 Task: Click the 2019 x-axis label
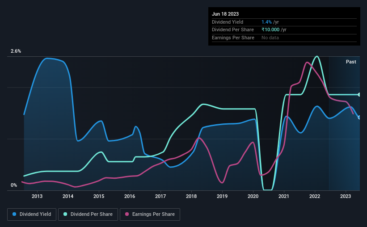[x=222, y=196]
